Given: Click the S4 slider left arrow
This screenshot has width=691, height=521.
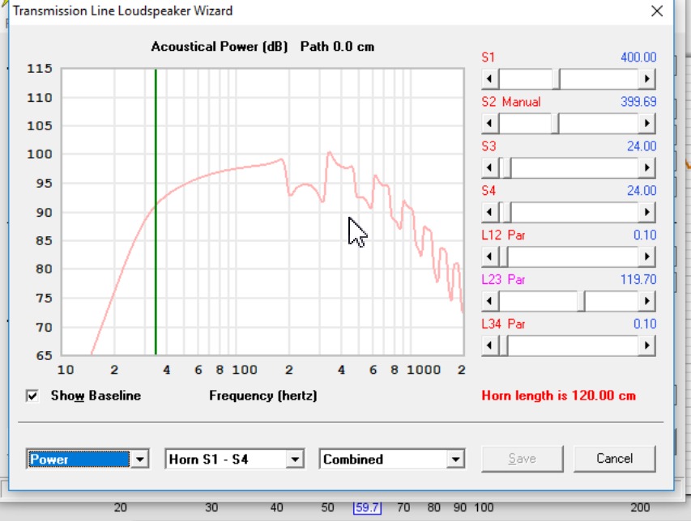Looking at the screenshot, I should pos(489,212).
